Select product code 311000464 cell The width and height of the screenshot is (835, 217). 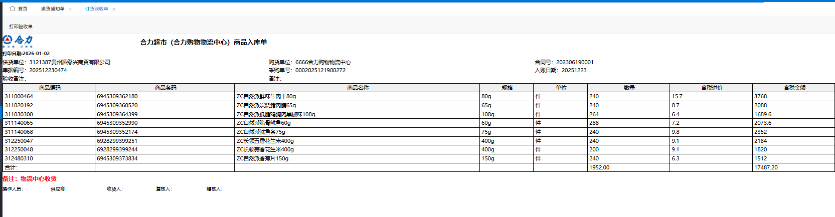(x=19, y=96)
